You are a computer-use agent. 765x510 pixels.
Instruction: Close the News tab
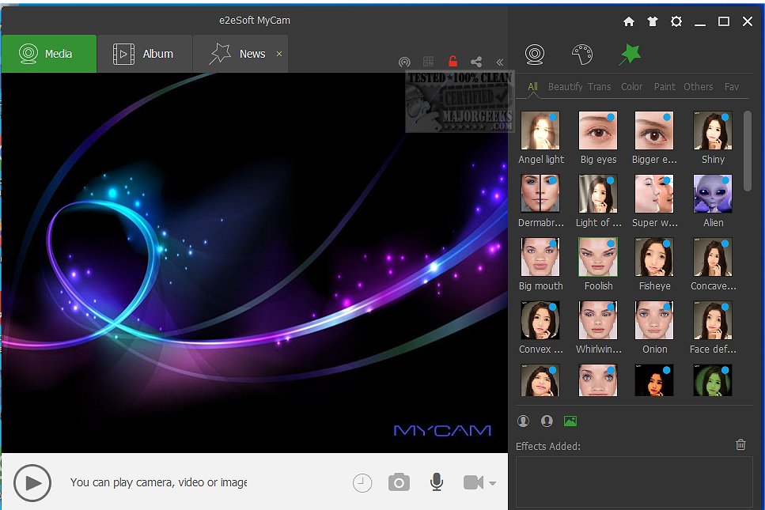[279, 54]
